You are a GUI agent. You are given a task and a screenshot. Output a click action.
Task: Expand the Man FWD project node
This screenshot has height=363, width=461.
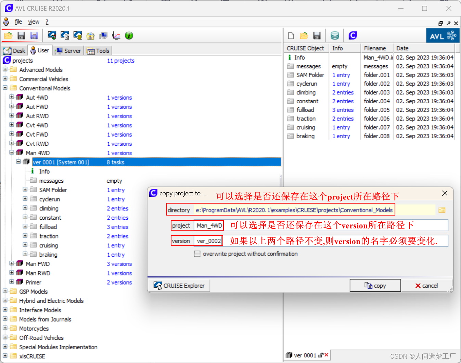(12, 263)
